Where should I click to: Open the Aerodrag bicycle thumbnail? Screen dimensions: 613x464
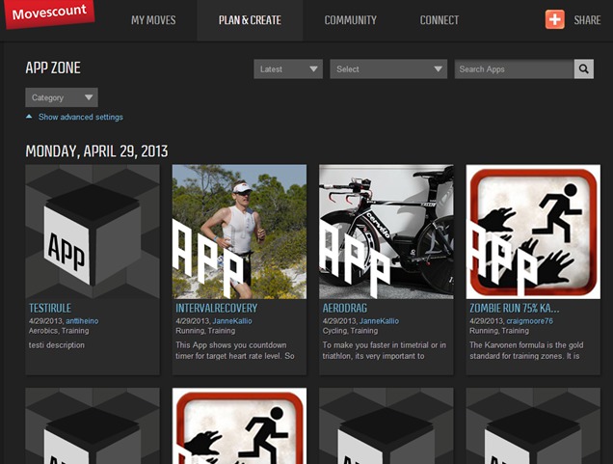(386, 232)
